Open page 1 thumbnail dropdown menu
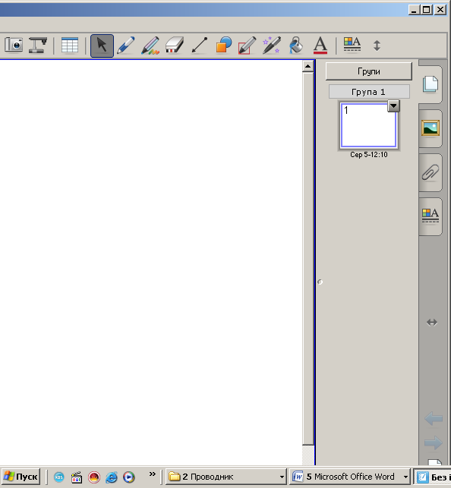The image size is (451, 488). [393, 106]
